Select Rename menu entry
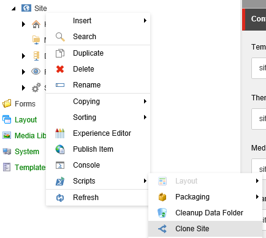 coord(98,85)
